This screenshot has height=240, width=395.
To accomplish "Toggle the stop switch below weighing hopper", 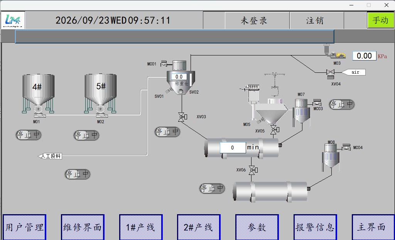I will (x=167, y=132).
